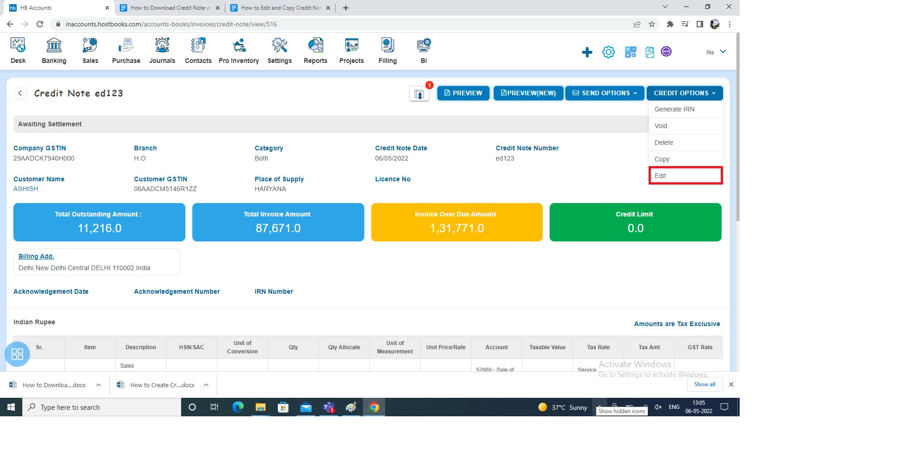Open a new browser tab
Viewport: 907px width, 457px height.
tap(346, 8)
